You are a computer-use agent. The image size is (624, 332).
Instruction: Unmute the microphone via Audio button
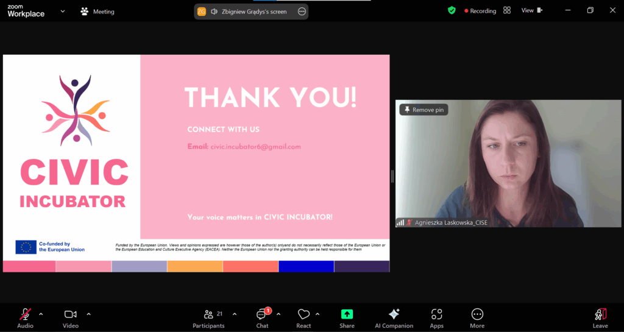[x=25, y=314]
